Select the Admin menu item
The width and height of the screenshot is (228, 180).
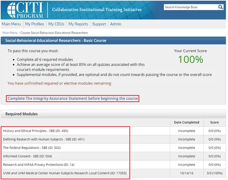point(116,24)
